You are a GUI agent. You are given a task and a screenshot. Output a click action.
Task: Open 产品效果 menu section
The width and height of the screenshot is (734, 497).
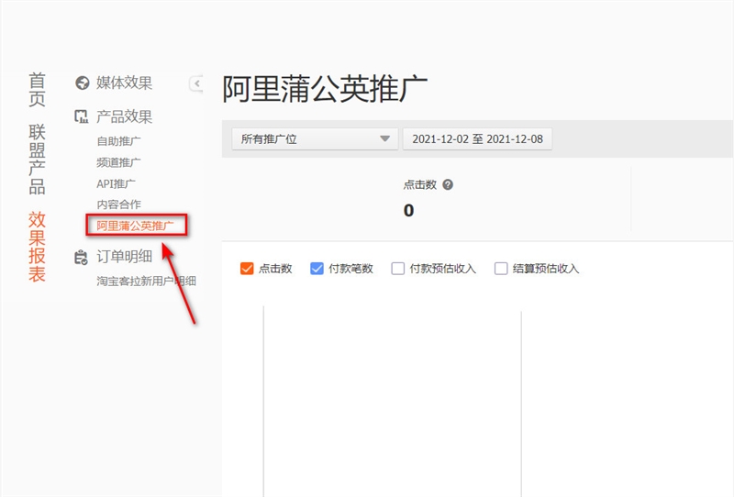coord(124,116)
